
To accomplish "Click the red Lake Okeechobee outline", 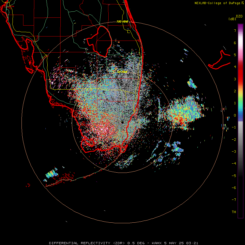I will point(99,41).
